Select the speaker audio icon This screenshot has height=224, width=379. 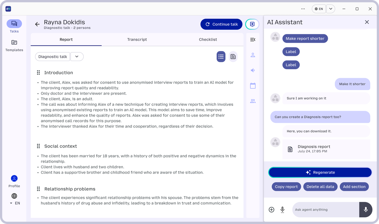click(252, 70)
